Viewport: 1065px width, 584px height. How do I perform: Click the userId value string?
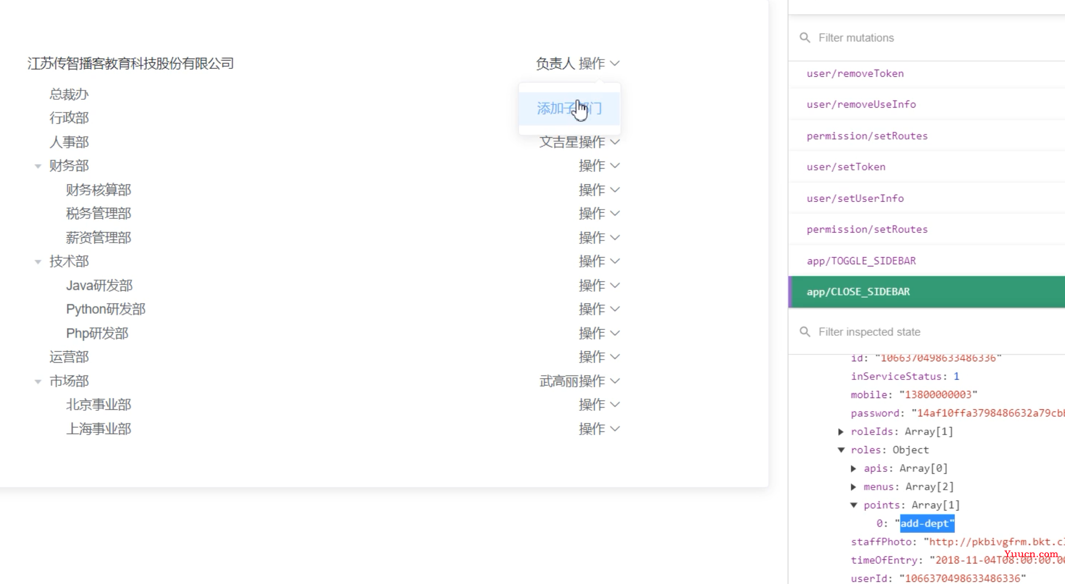point(963,578)
